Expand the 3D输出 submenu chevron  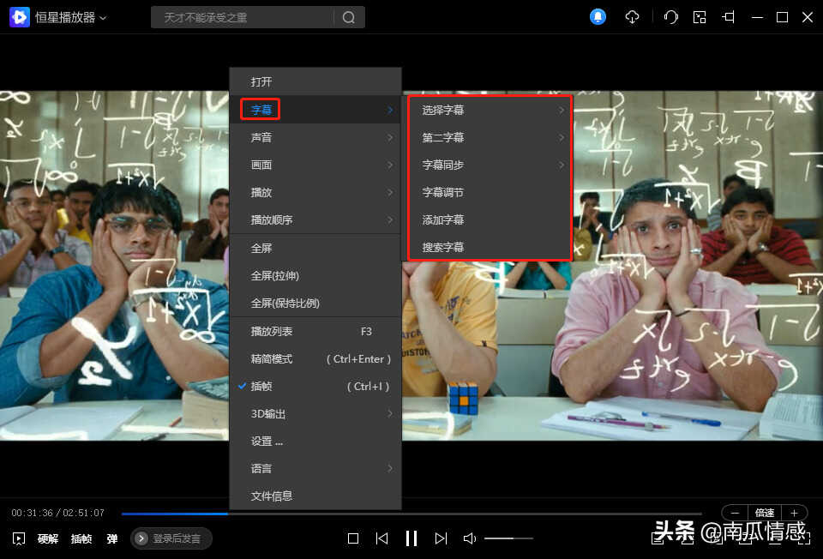click(390, 414)
